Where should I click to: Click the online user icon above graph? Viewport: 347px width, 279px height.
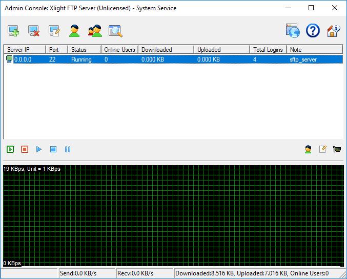(x=308, y=149)
